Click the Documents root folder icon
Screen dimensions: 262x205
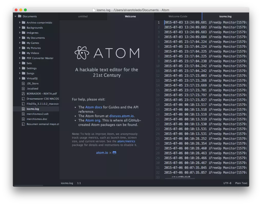[19, 16]
